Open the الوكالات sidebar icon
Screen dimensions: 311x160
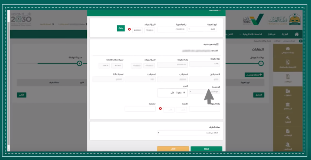pos(288,78)
